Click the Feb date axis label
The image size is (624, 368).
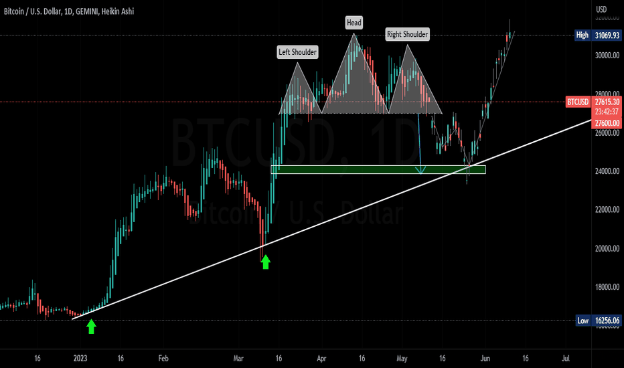pyautogui.click(x=163, y=359)
